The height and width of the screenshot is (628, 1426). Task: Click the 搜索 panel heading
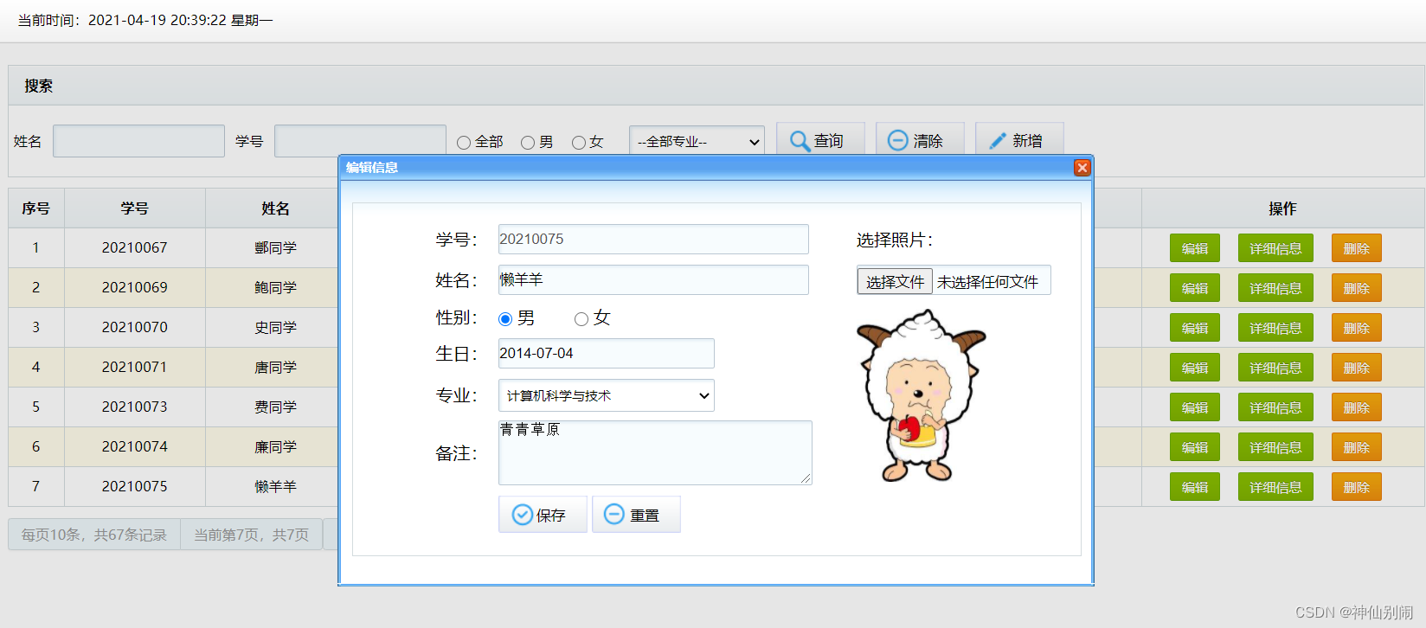pos(39,86)
